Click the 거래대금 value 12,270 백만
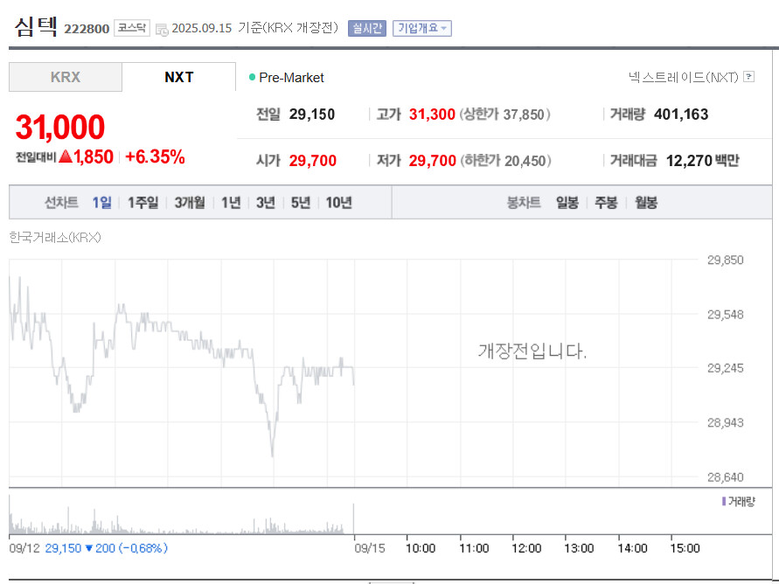 click(702, 160)
